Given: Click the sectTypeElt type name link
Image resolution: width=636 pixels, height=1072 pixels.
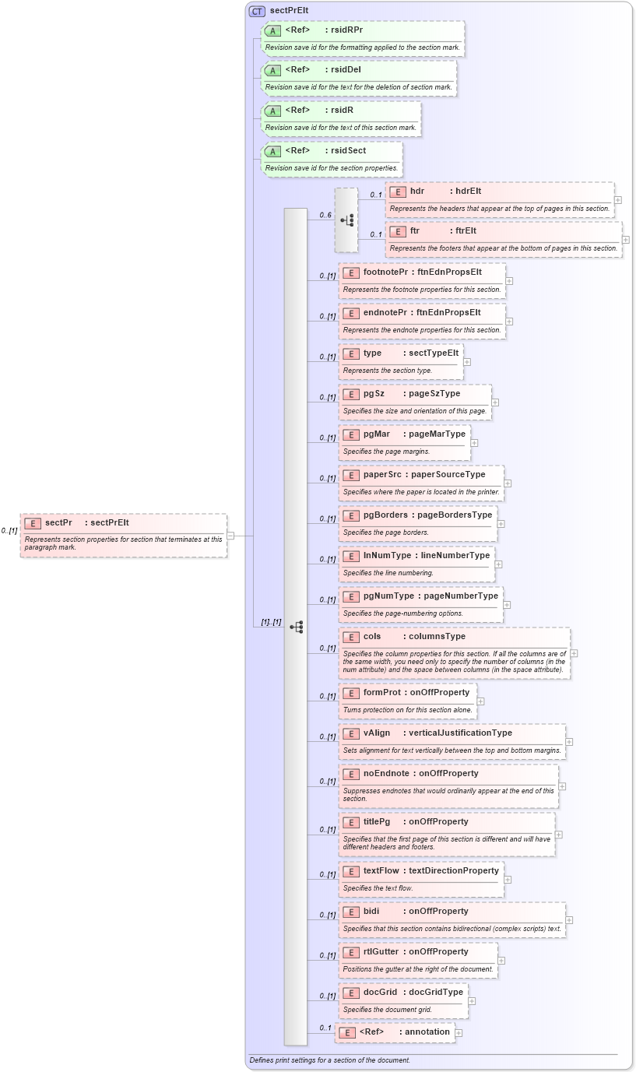Looking at the screenshot, I should click(x=430, y=353).
